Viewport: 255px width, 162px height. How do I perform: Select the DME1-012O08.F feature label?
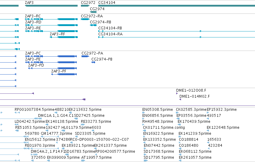[x=191, y=90]
